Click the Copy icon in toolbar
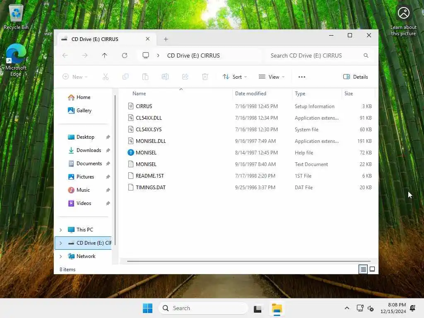The image size is (424, 318). coord(125,77)
